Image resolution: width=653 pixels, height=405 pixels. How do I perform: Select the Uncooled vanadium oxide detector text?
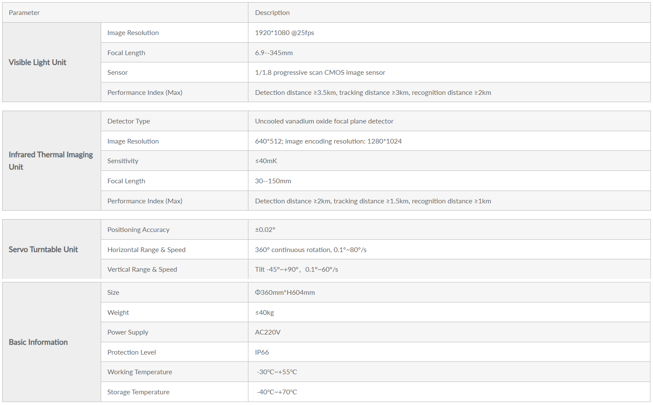tap(324, 121)
